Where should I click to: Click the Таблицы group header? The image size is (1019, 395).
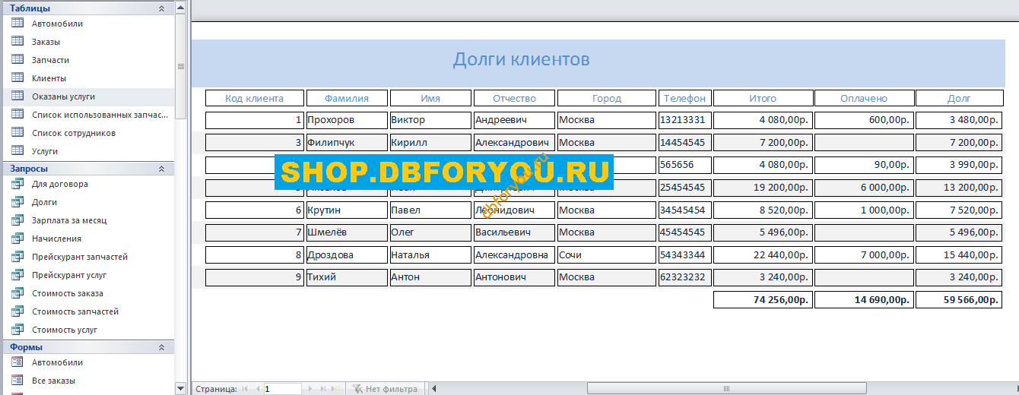(x=87, y=8)
